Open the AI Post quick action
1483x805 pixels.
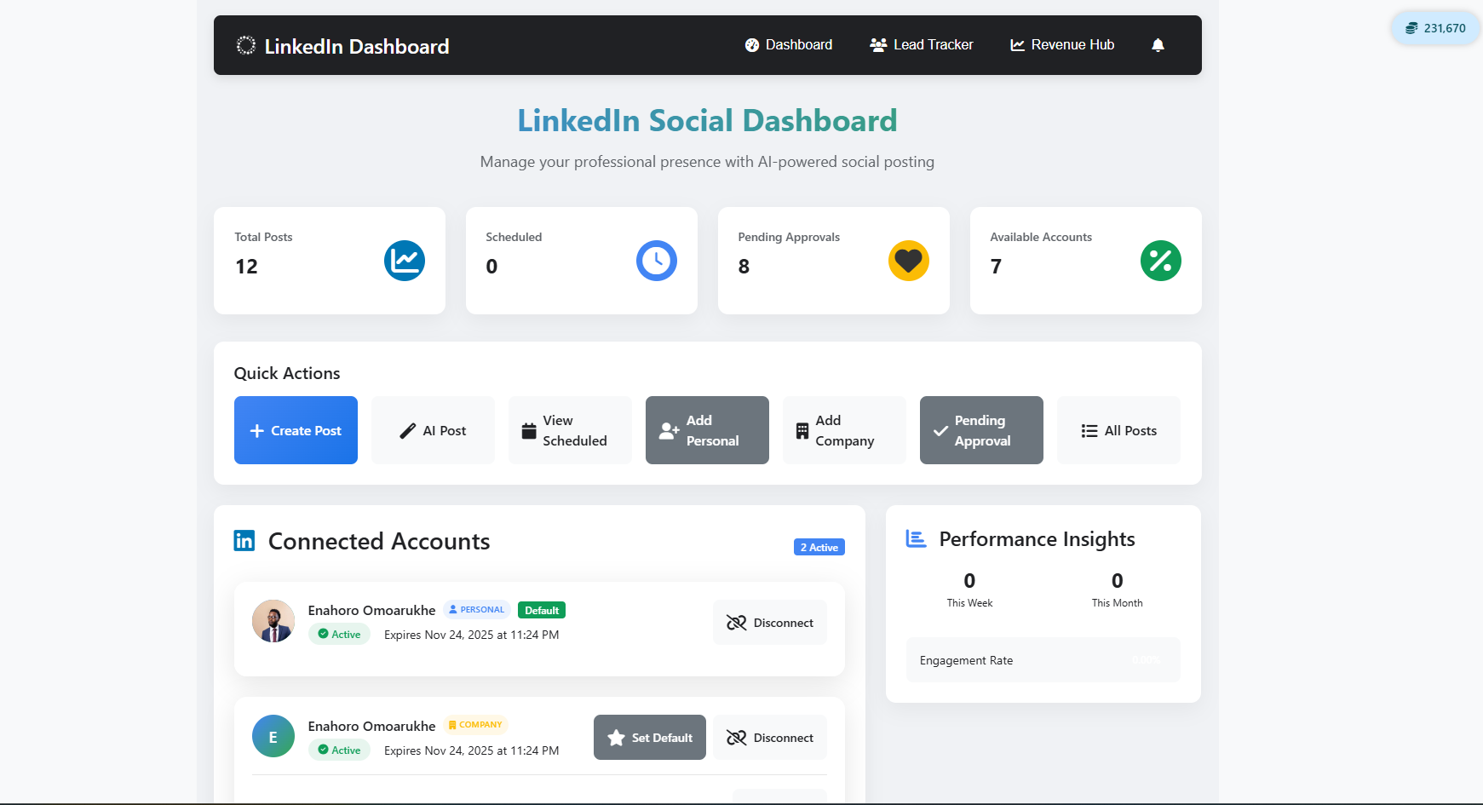(433, 430)
